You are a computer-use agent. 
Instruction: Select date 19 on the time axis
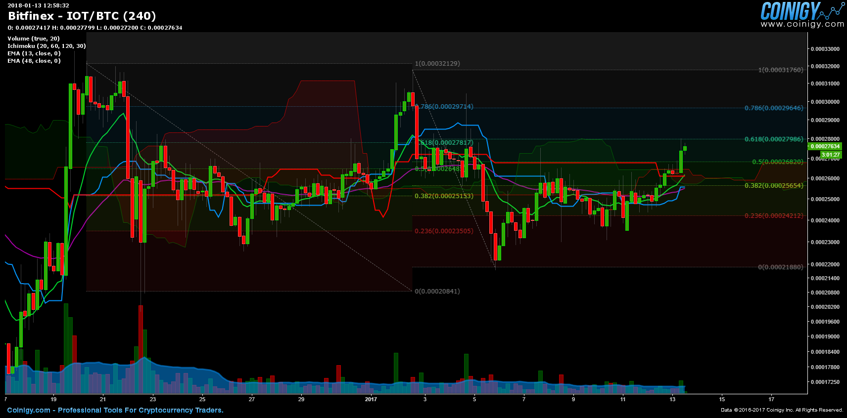(53, 399)
